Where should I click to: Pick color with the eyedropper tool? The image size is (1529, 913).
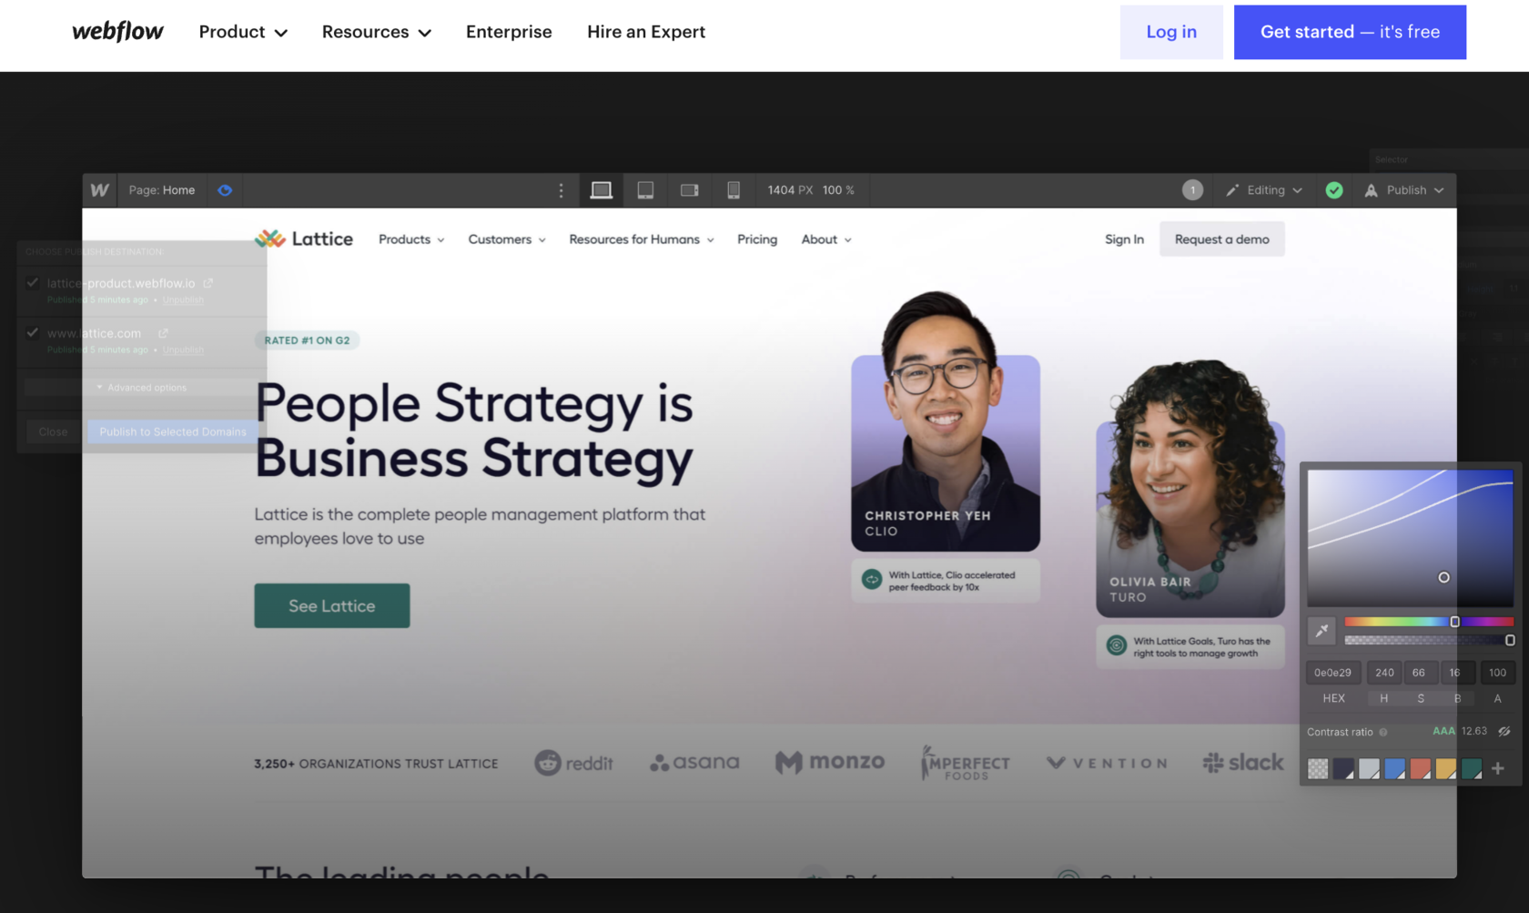point(1321,630)
